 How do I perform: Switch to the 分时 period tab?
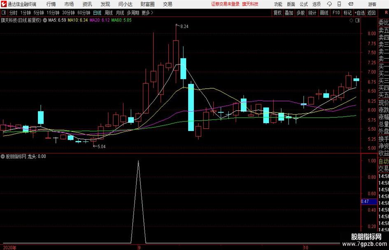tap(14, 13)
